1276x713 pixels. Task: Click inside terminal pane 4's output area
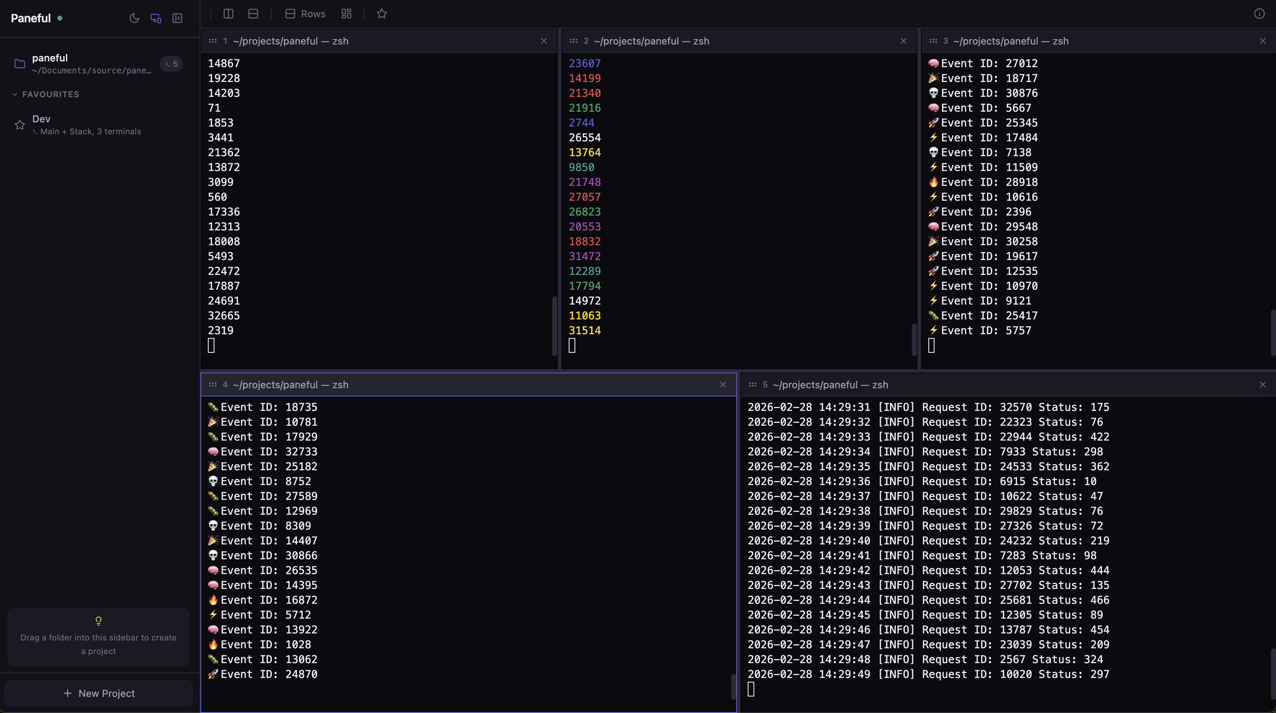(x=468, y=545)
